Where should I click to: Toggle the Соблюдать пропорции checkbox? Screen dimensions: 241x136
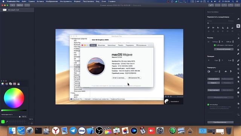tap(215, 45)
